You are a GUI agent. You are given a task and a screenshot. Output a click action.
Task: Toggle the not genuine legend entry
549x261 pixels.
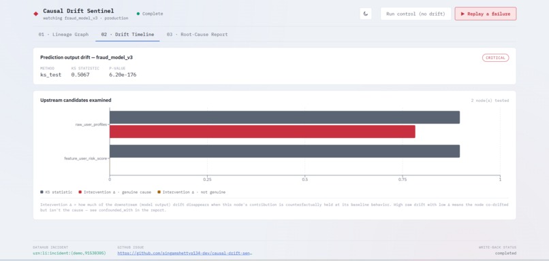pyautogui.click(x=191, y=192)
